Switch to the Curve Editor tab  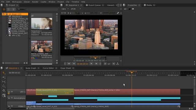pos(48,68)
